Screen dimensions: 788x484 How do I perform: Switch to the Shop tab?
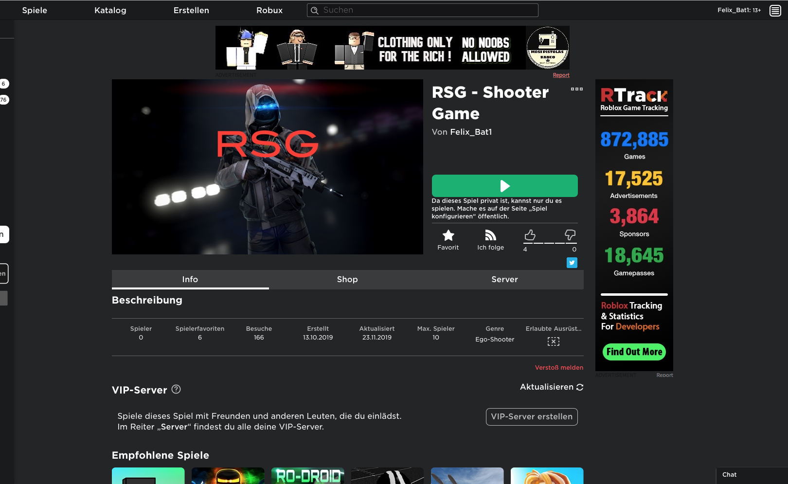pos(347,279)
